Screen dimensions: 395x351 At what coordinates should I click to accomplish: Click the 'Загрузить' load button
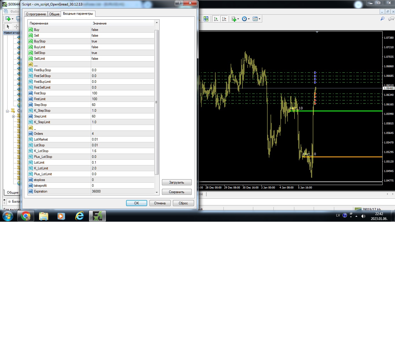coord(177,182)
